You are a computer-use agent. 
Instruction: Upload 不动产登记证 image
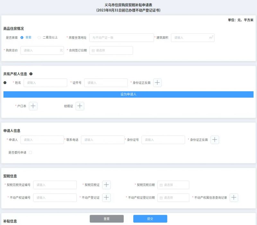(106, 198)
